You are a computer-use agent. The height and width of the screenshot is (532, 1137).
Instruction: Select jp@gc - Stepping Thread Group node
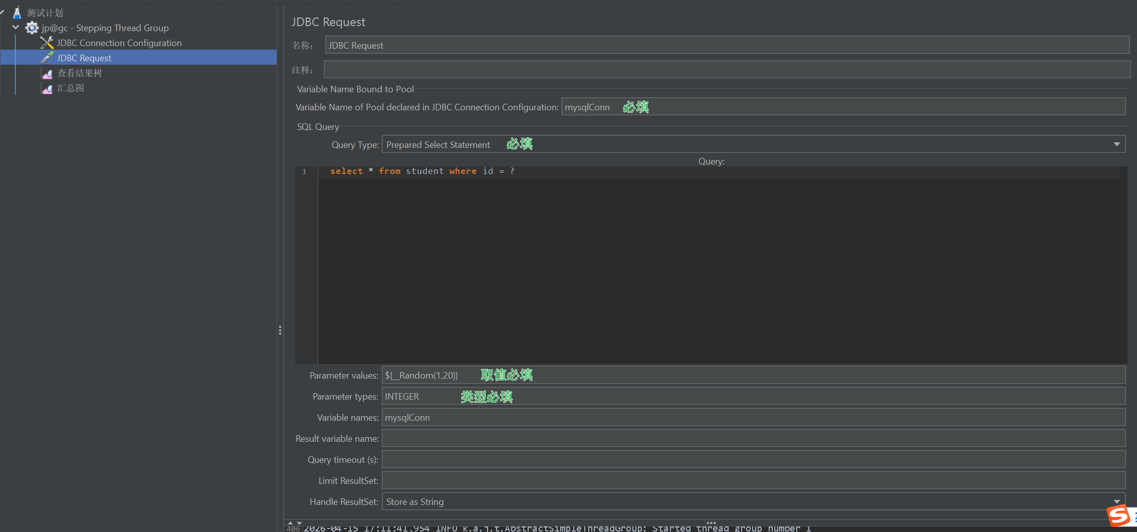click(x=105, y=28)
